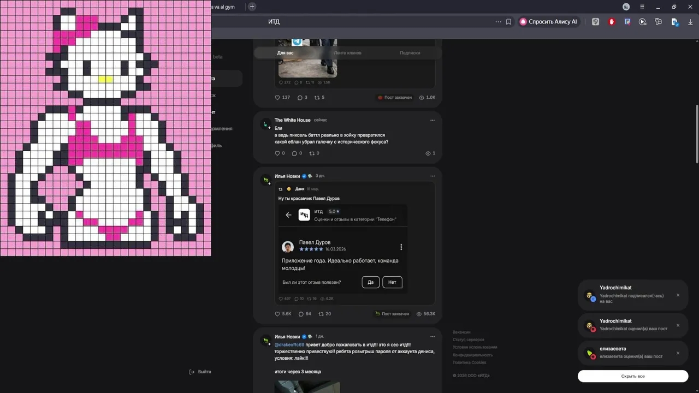Bookmark this page with the bookmark icon
This screenshot has width=699, height=393.
[508, 22]
